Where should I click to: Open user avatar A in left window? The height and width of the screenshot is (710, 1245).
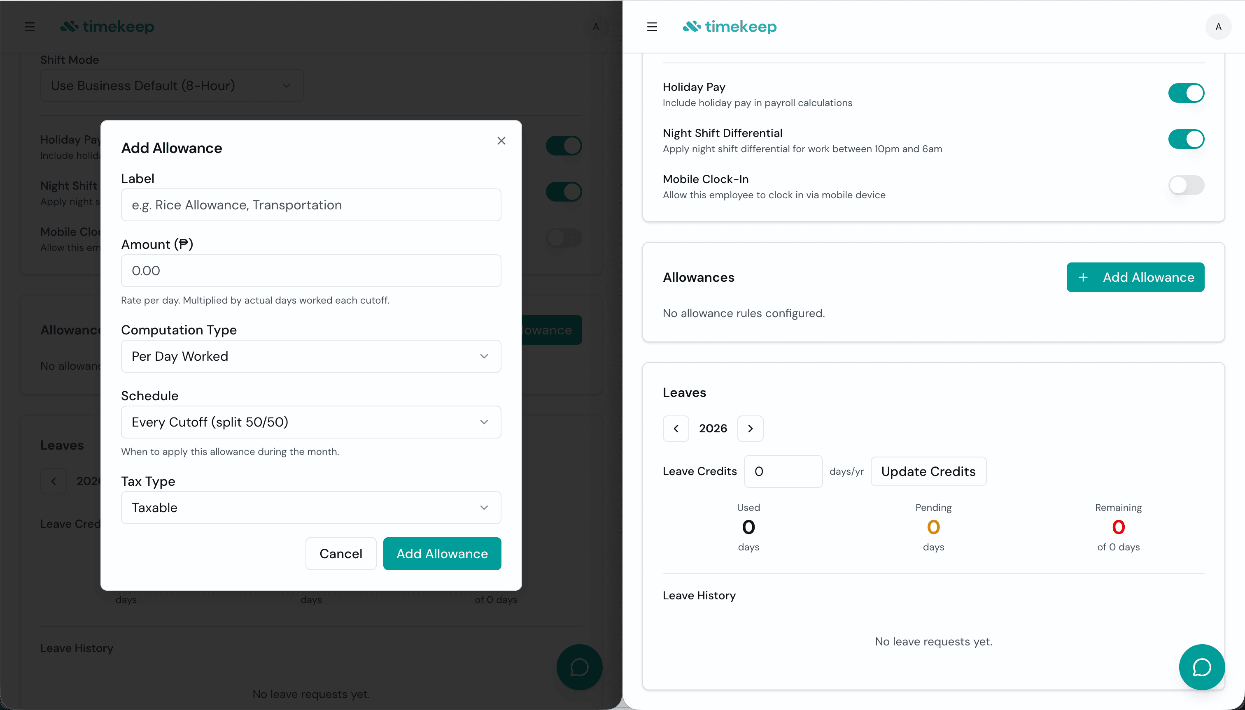click(596, 27)
